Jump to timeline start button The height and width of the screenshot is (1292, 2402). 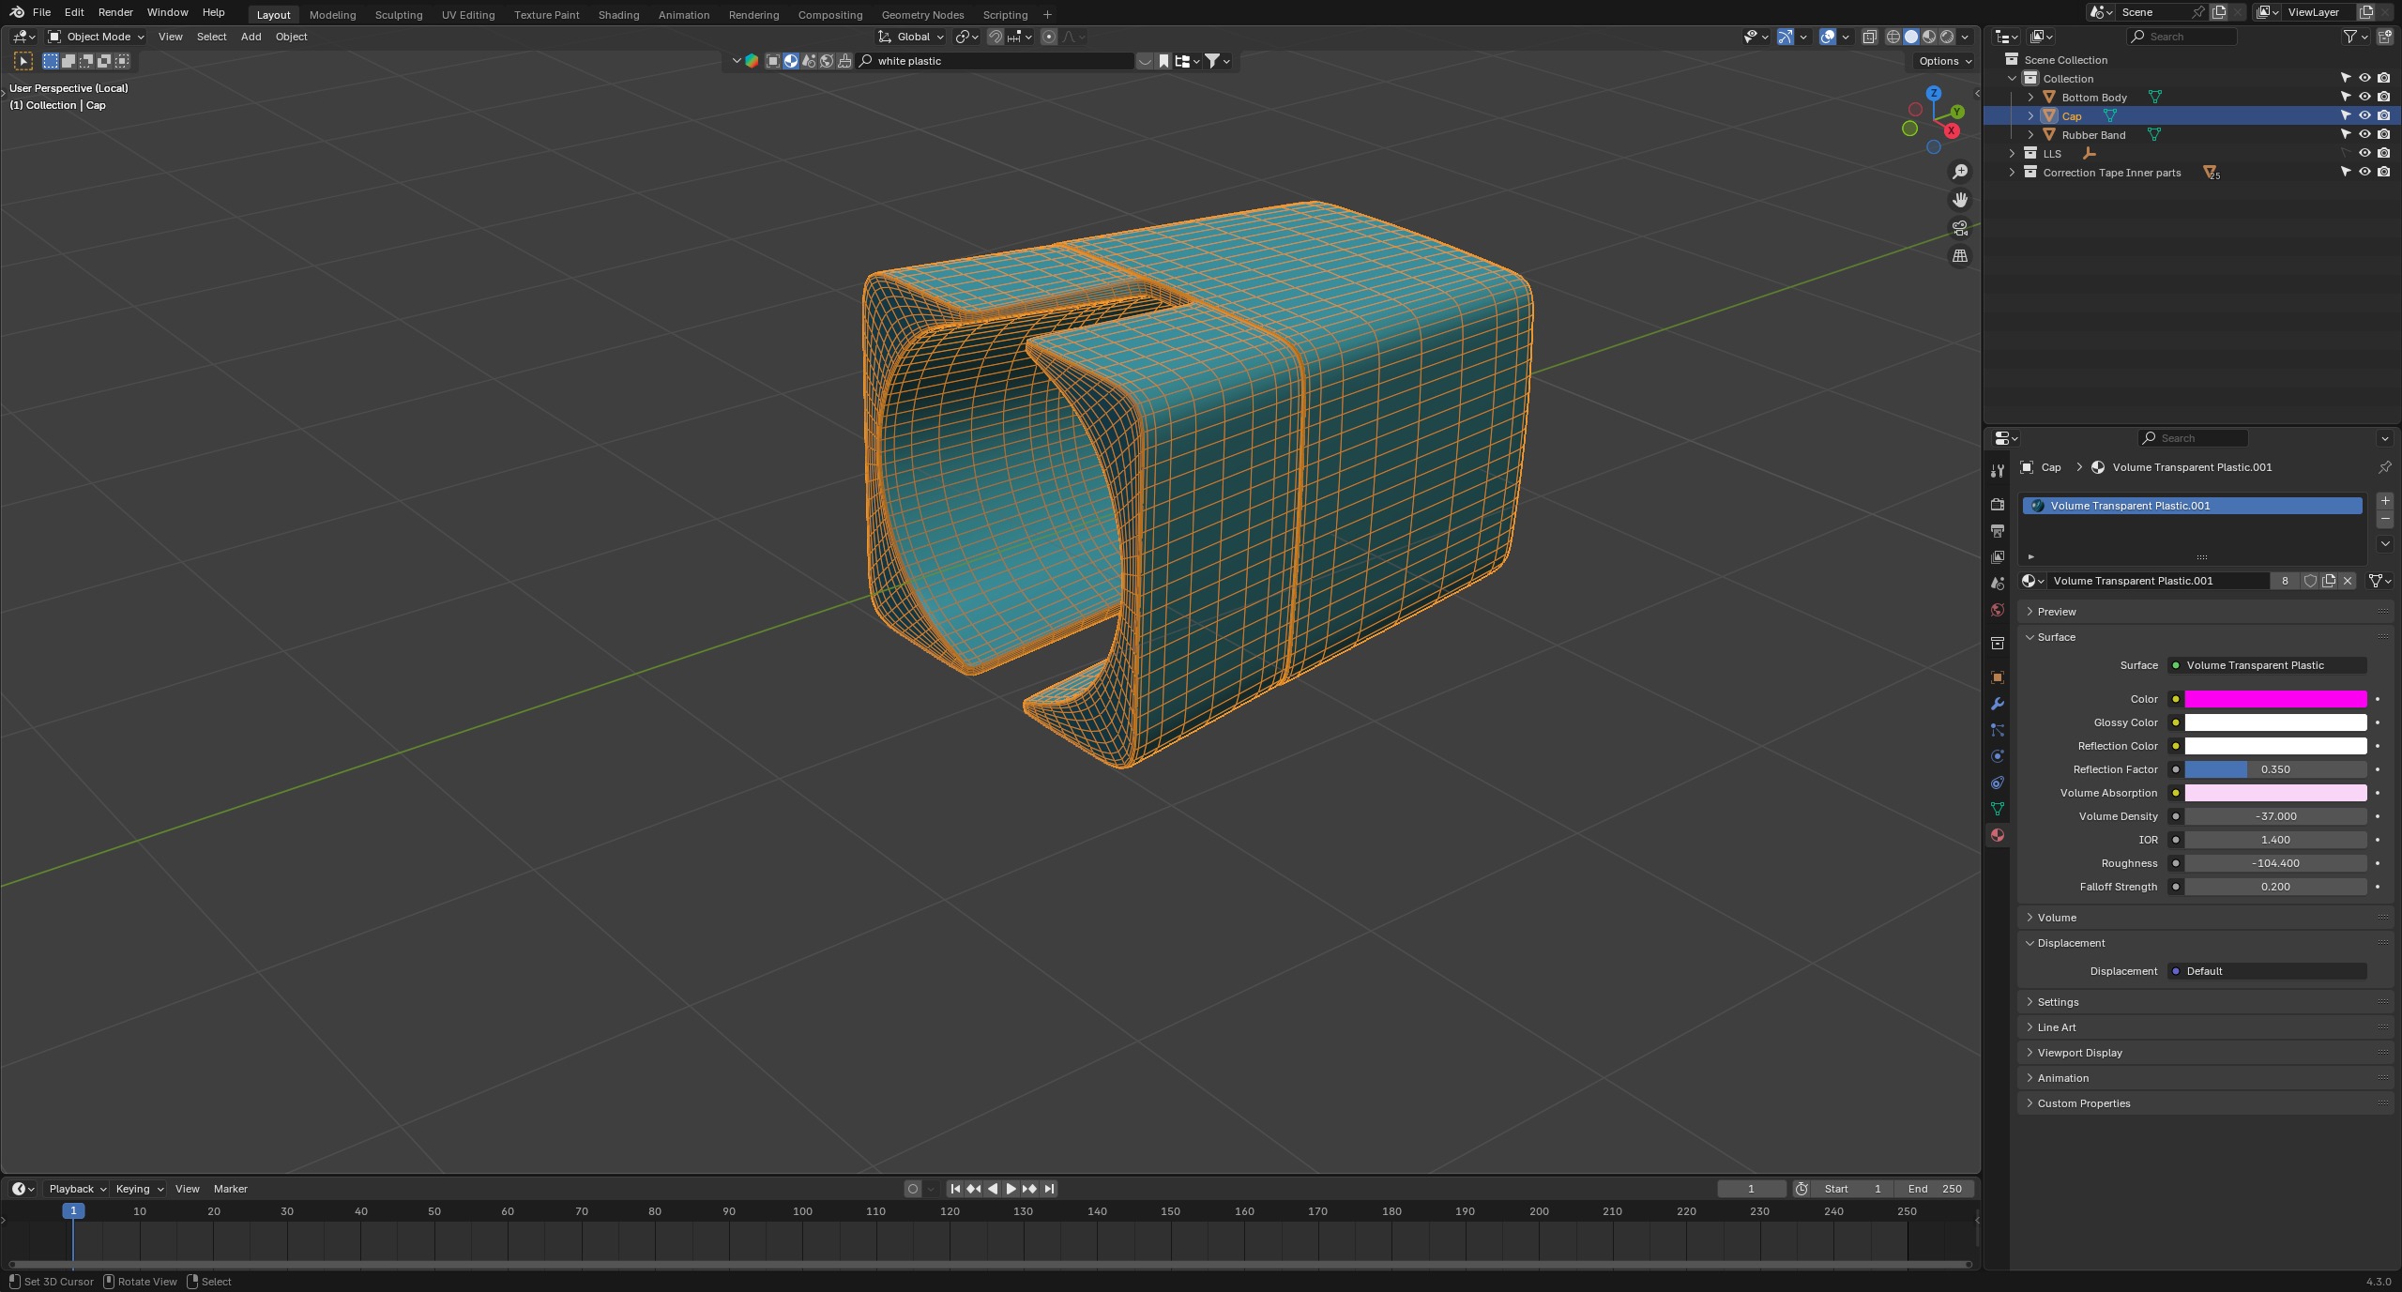tap(955, 1189)
